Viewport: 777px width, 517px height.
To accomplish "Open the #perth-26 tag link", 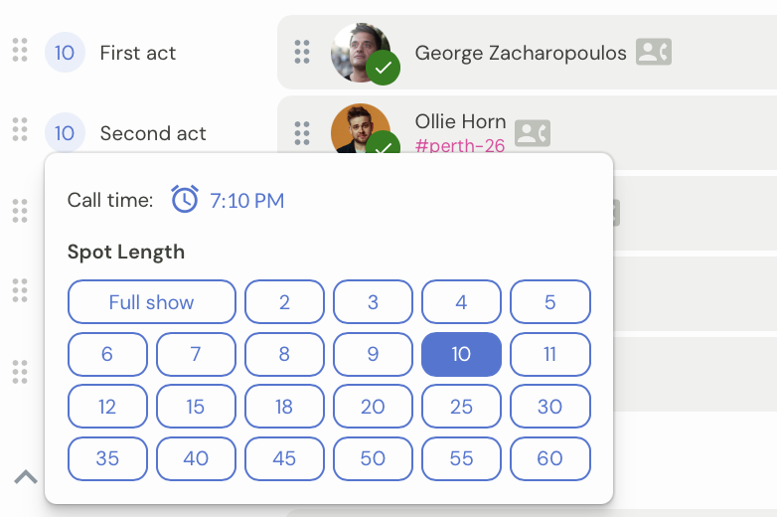I will point(459,146).
